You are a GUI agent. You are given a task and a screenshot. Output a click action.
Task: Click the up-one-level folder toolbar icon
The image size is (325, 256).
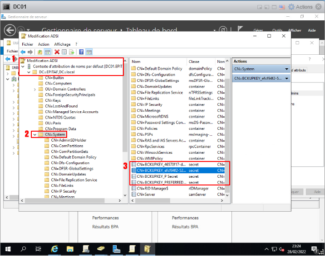click(40, 52)
